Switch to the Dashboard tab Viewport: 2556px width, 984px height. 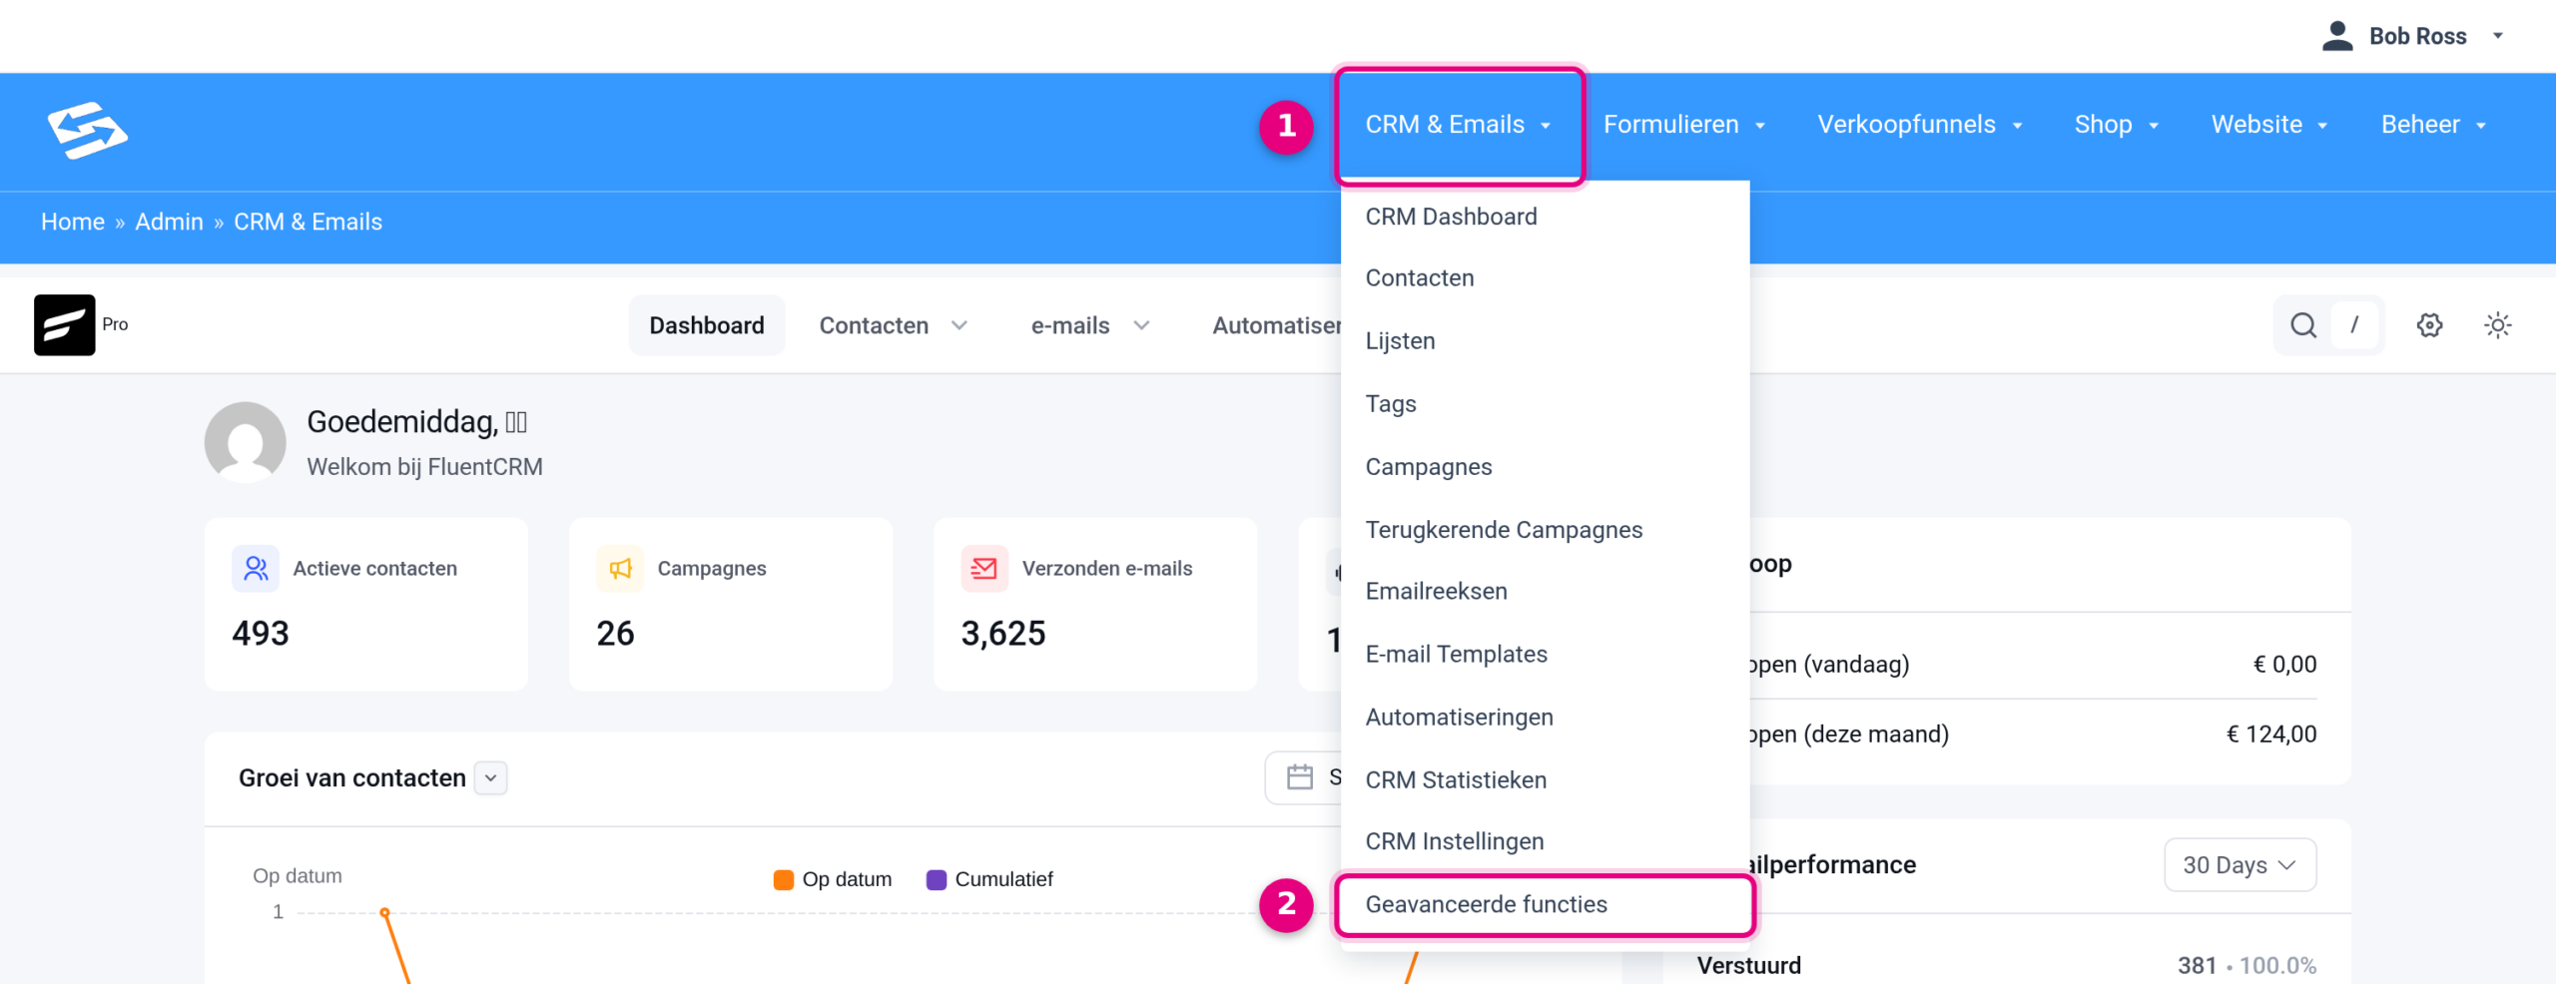[707, 325]
